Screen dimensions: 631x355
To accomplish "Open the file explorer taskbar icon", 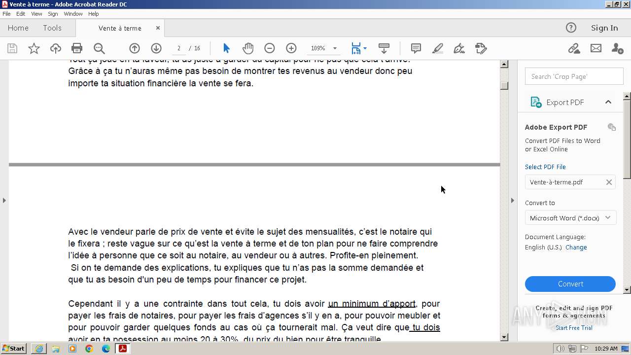I will 56,349.
